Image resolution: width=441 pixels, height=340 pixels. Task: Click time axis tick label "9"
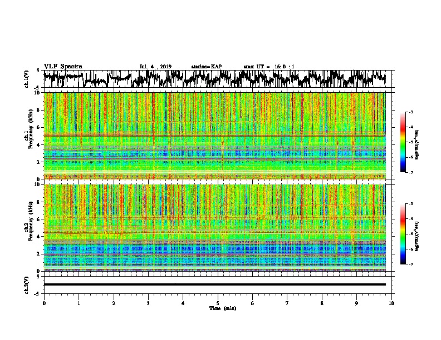pos(356,303)
